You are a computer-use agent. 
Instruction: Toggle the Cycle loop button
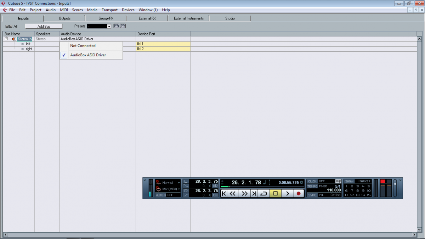point(263,194)
